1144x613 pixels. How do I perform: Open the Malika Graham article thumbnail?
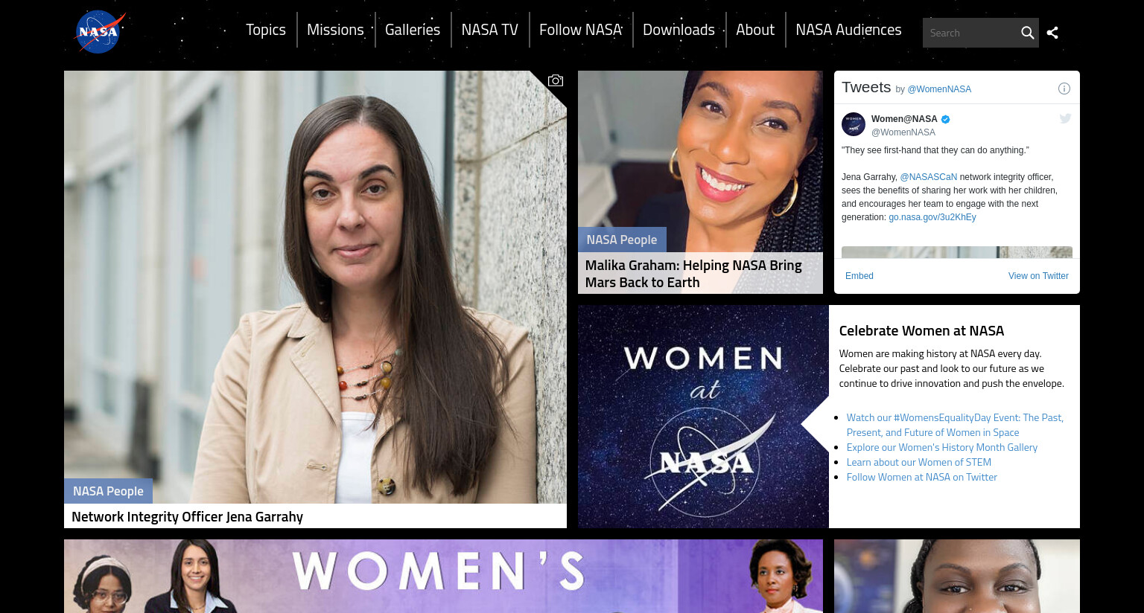click(x=700, y=182)
